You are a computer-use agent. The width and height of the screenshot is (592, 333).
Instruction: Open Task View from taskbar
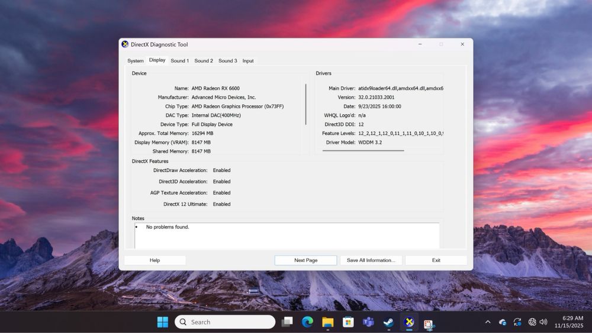(287, 322)
